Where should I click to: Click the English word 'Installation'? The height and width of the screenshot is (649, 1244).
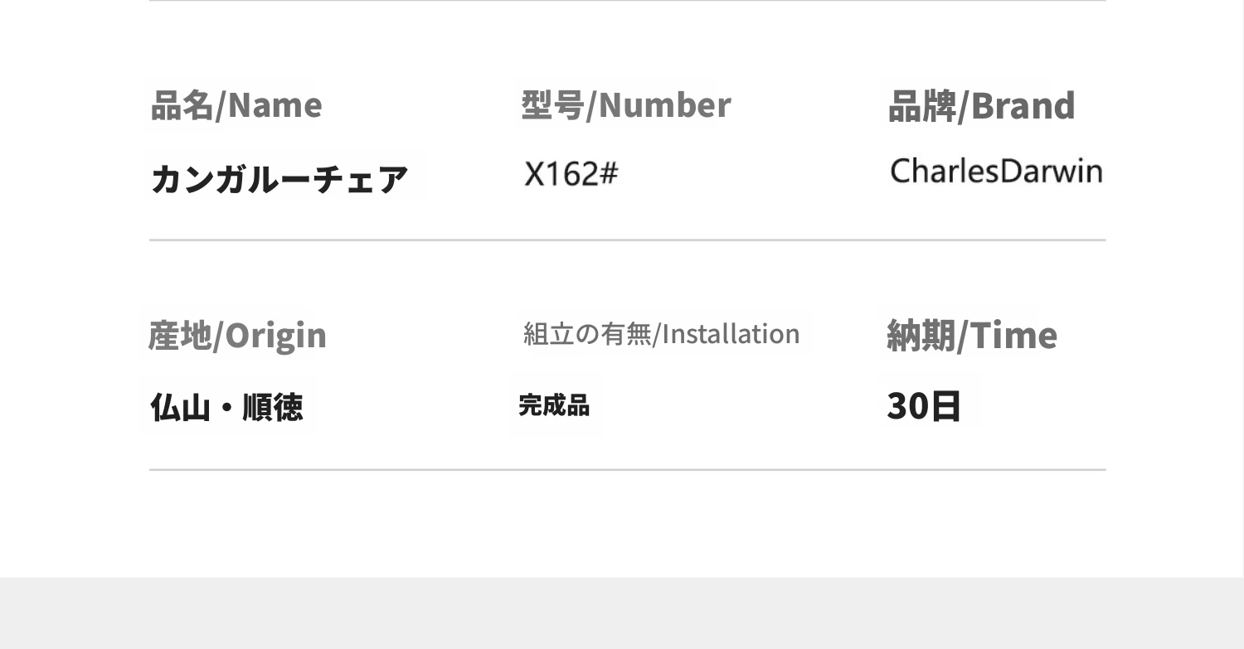tap(731, 334)
